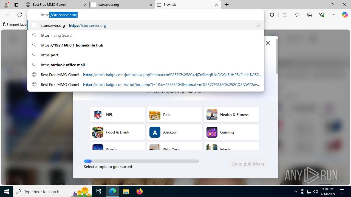Click the topic selection progress bar
Screen dimensions: 351x197
tap(141, 161)
